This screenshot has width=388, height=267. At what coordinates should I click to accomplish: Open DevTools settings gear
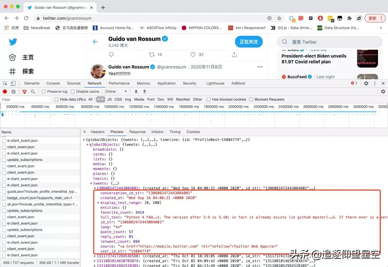366,83
